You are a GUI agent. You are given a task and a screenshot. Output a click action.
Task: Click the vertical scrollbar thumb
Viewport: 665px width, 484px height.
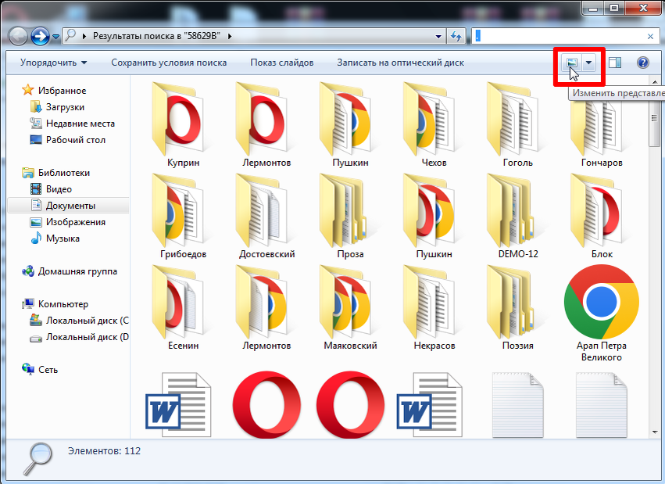(654, 118)
